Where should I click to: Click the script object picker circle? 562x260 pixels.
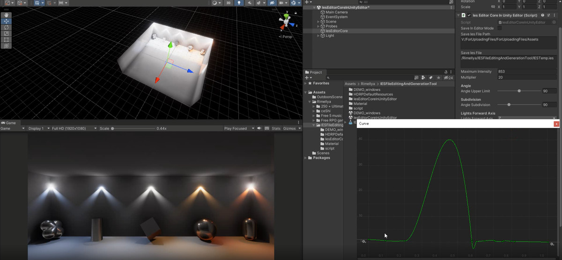pos(554,22)
